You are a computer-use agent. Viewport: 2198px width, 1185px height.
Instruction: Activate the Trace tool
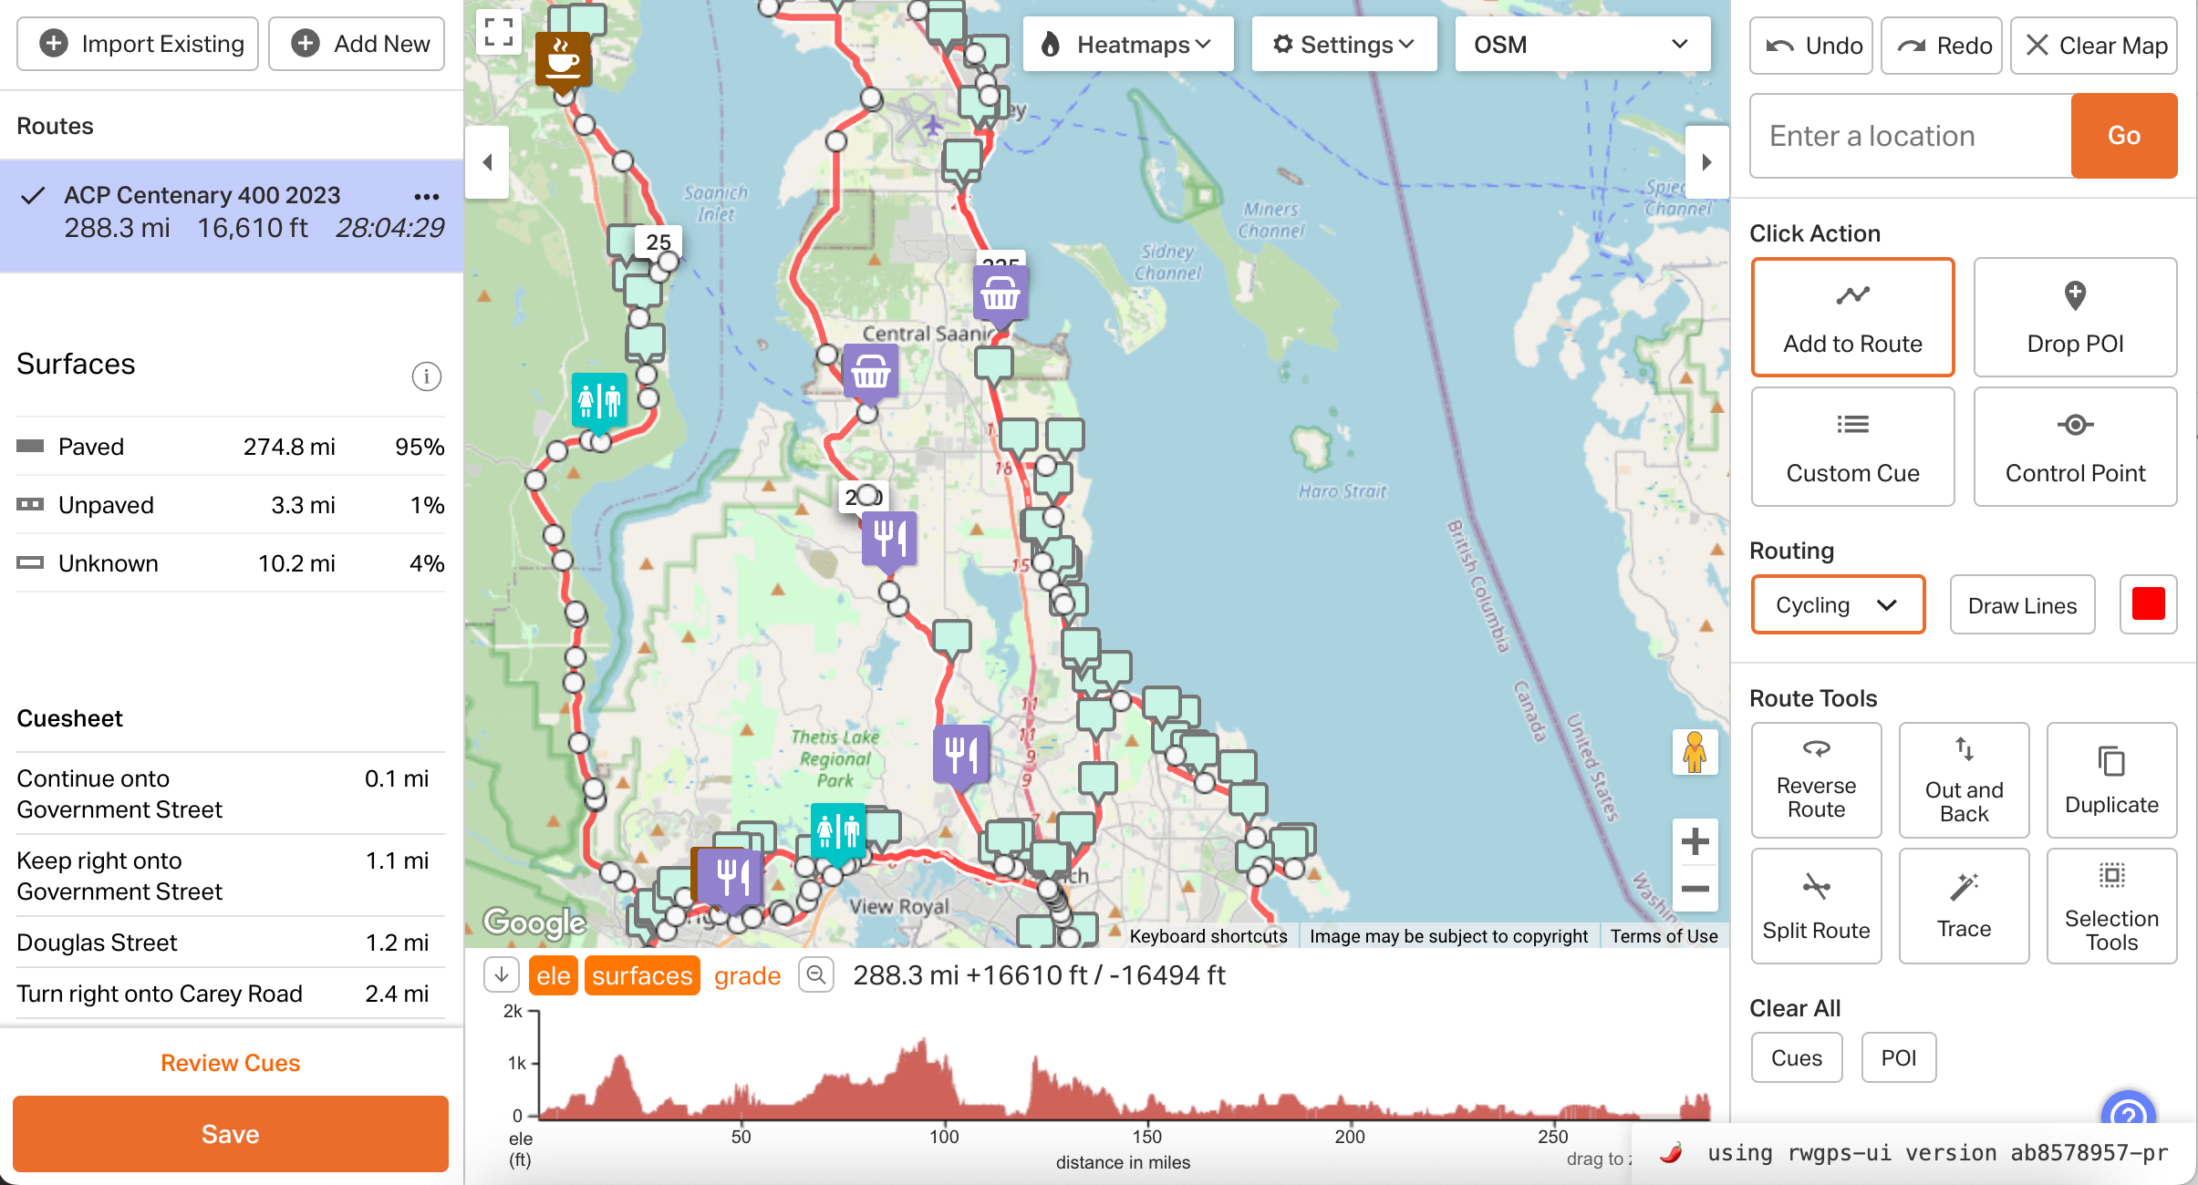[1963, 905]
